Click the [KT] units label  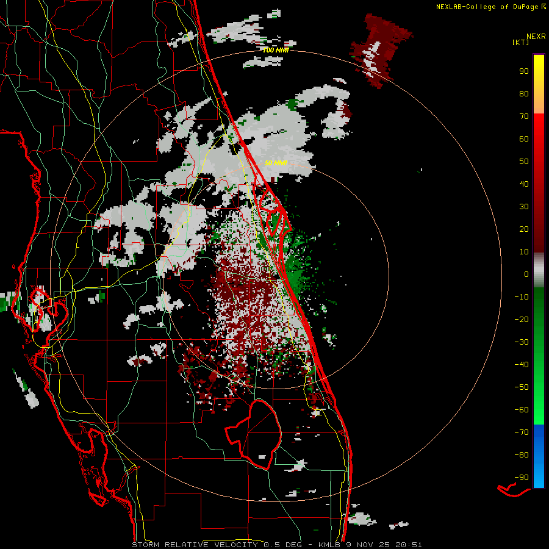tap(520, 42)
